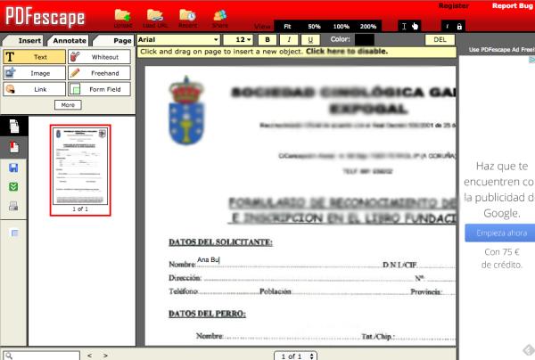Select the Form Field tool
Screen dimensions: 535x360
99,89
